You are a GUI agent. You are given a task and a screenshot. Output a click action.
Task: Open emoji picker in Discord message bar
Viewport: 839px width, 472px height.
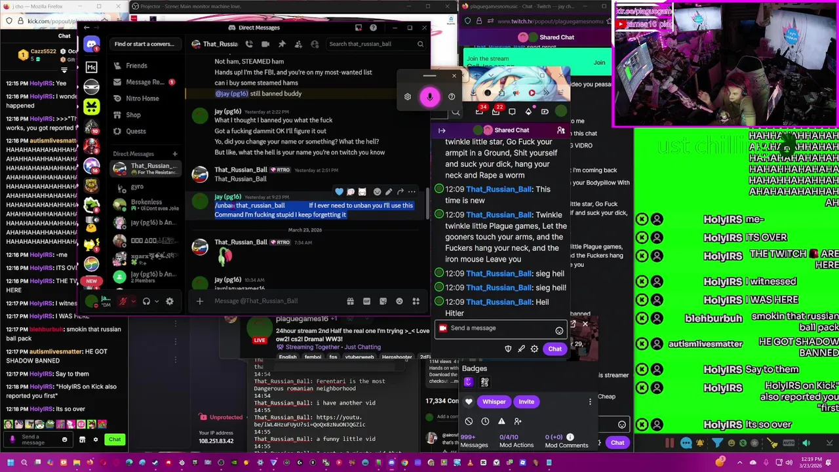point(399,301)
